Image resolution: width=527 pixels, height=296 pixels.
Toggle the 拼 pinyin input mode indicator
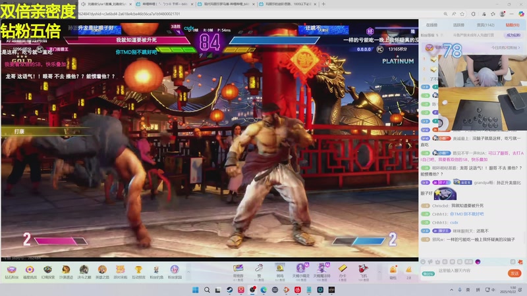(x=478, y=289)
